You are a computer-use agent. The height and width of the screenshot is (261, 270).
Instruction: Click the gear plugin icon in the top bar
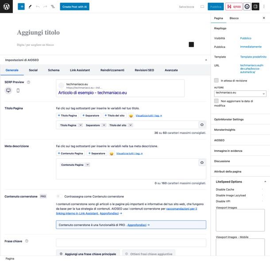point(247,7)
